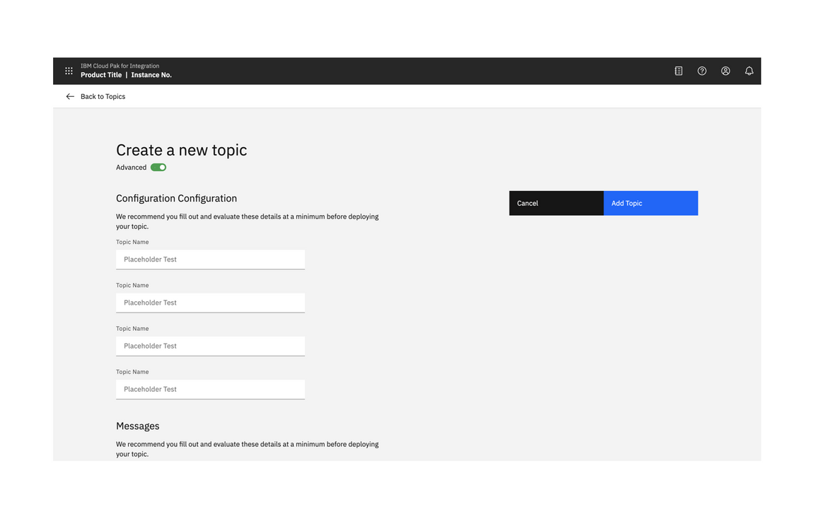The width and height of the screenshot is (815, 519).
Task: Follow the Back to Topics link
Action: (103, 96)
